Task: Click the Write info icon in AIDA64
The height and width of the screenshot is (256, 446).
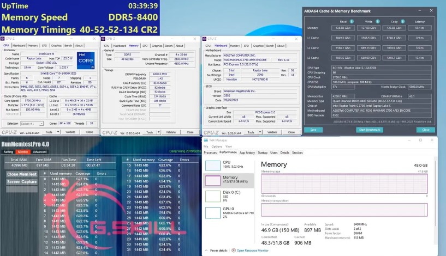Action: pos(377,22)
